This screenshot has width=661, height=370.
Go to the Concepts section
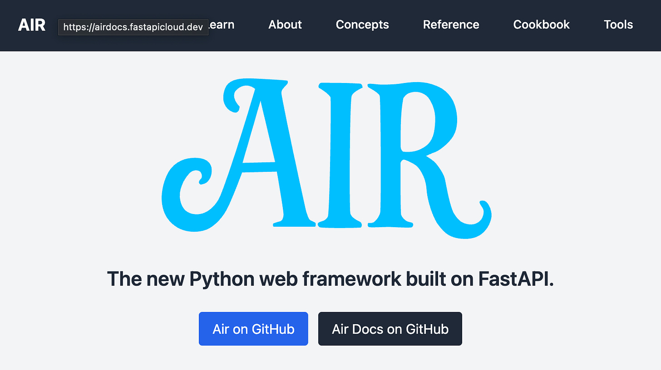tap(362, 24)
